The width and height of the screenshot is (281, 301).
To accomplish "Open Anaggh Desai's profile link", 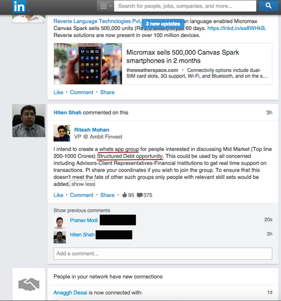I will 70,293.
